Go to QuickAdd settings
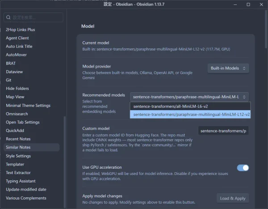The width and height of the screenshot is (268, 209). (x=15, y=131)
